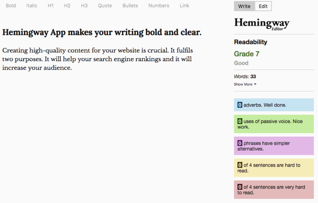The height and width of the screenshot is (203, 318).
Task: Format selection as Quote
Action: pyautogui.click(x=105, y=6)
